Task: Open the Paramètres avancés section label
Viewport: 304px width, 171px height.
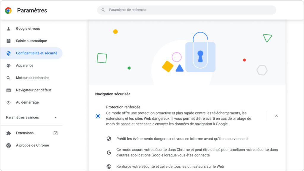Action: click(x=23, y=118)
